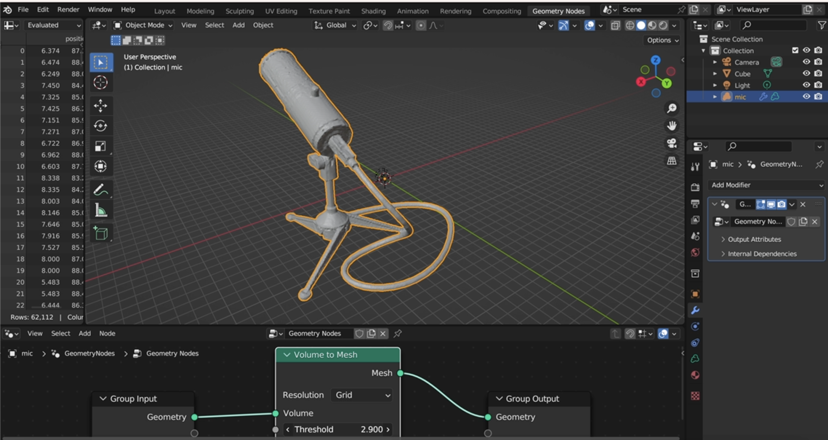The image size is (828, 440).
Task: Click the Cursor tool icon
Action: coord(100,83)
